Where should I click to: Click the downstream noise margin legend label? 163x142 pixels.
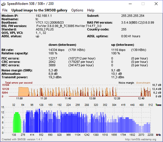[143, 83]
